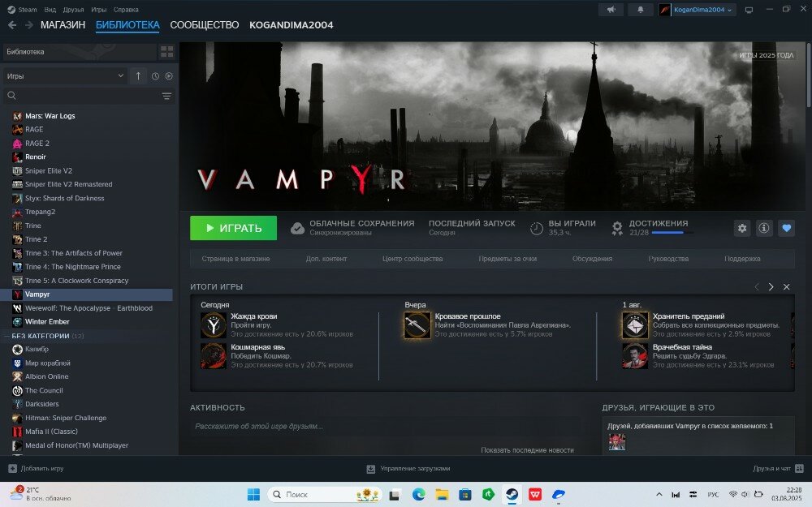Open the Друзья menu
The width and height of the screenshot is (812, 507).
pos(74,9)
